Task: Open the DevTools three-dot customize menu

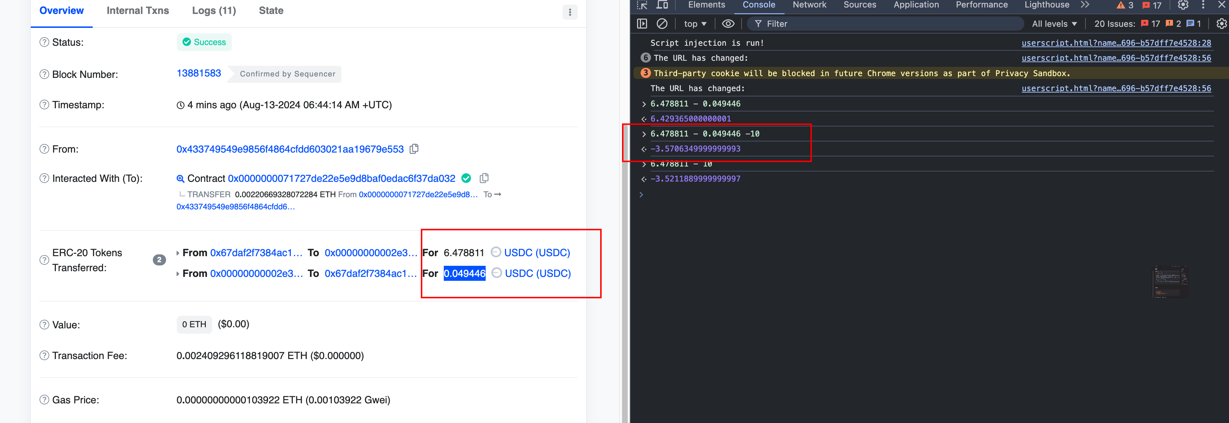Action: coord(1203,5)
